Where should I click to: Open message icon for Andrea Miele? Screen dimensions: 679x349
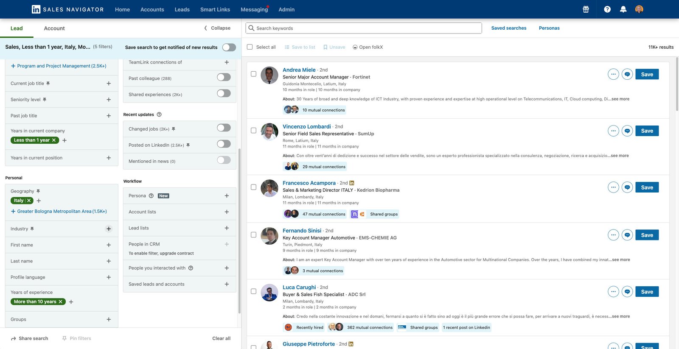tap(627, 74)
